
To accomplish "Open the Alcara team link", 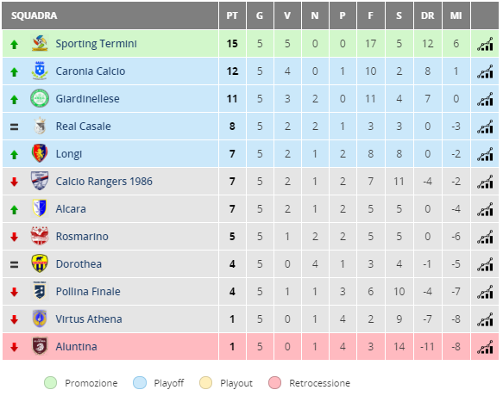I will (x=71, y=208).
